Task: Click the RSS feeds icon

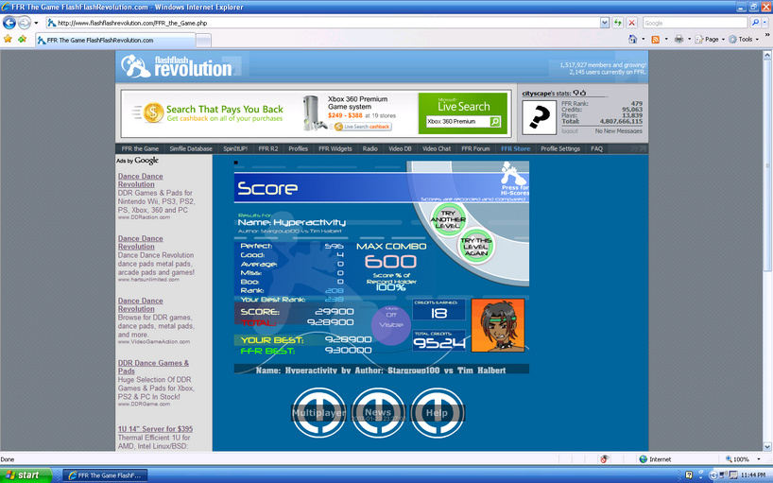Action: (x=655, y=40)
